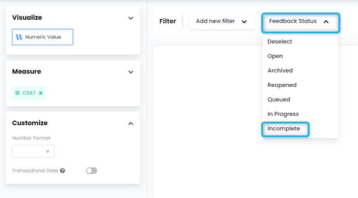Select the Open status option
Image resolution: width=358 pixels, height=198 pixels.
tap(275, 56)
